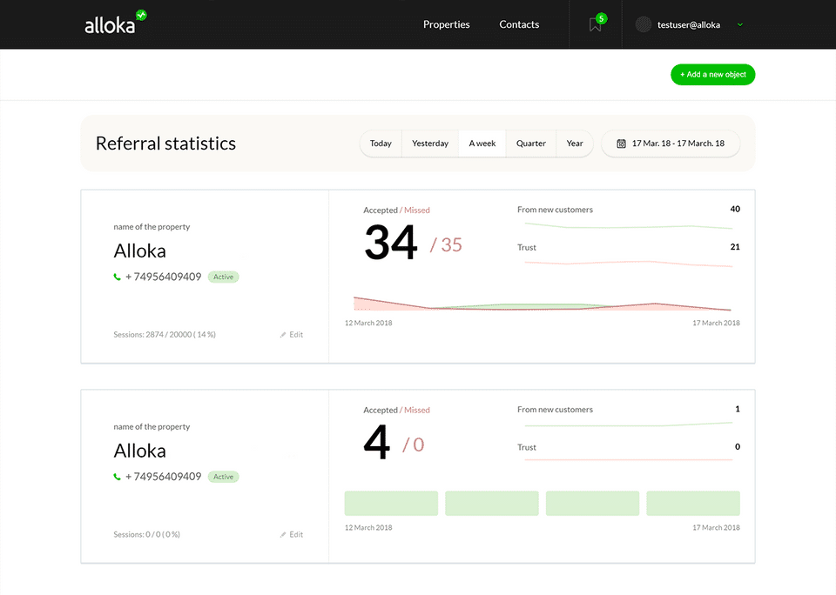Open the date range picker
836x595 pixels.
671,144
